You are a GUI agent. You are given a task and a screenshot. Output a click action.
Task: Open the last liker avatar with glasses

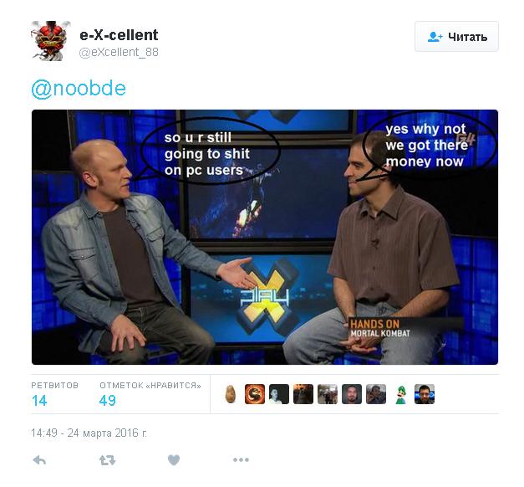coord(425,394)
